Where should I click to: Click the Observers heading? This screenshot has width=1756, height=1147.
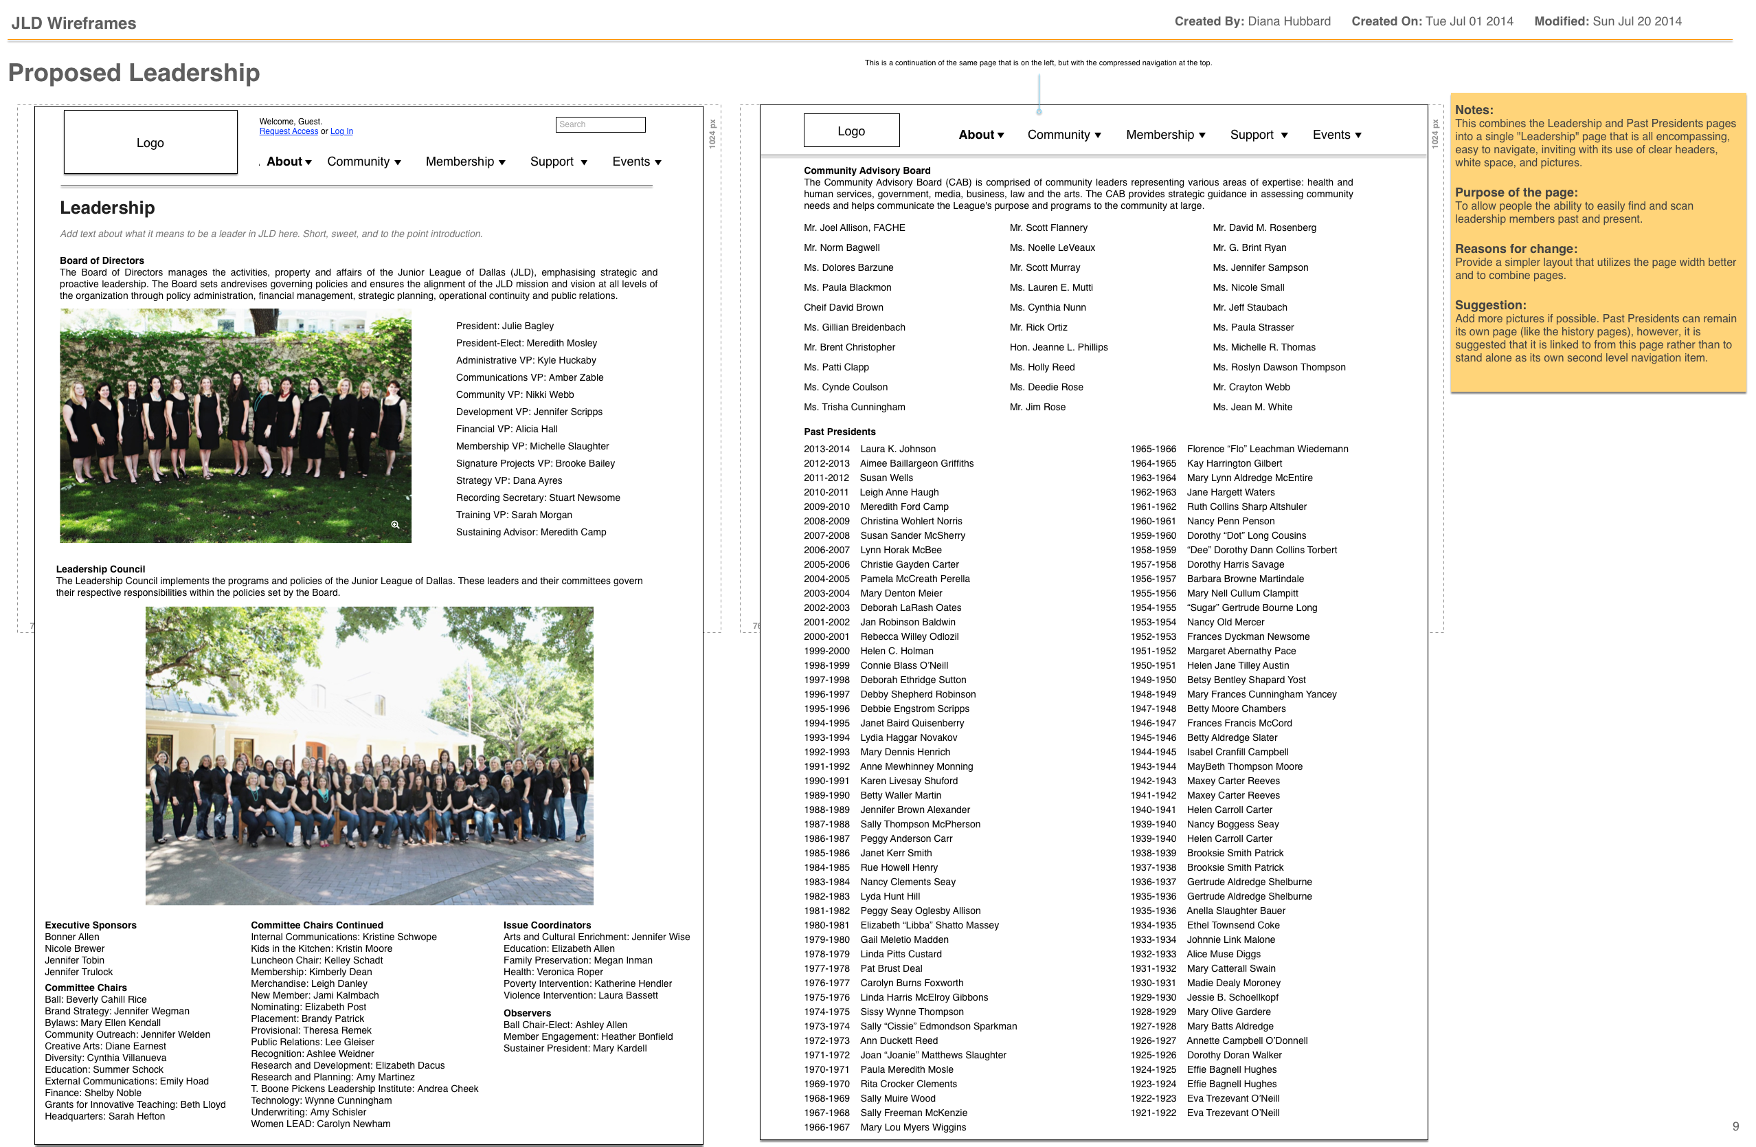(x=527, y=1014)
